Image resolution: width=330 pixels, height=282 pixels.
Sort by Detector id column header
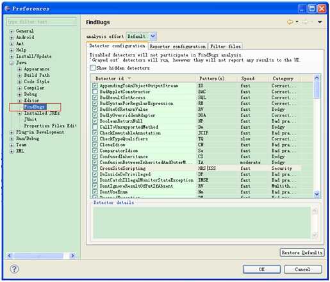pos(143,79)
